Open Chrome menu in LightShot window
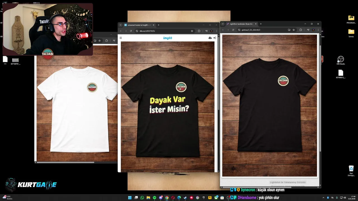The width and height of the screenshot is (358, 201). tap(318, 30)
